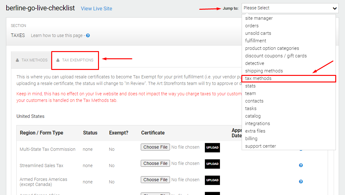Click the help icon on Multi-State Tax Commission row
The height and width of the screenshot is (195, 345).
(x=301, y=149)
